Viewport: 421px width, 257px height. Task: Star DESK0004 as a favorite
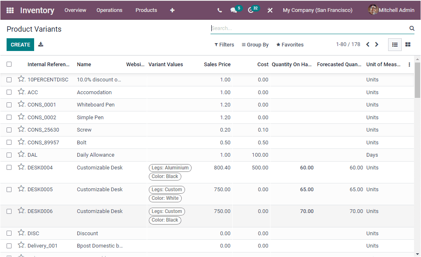click(21, 167)
